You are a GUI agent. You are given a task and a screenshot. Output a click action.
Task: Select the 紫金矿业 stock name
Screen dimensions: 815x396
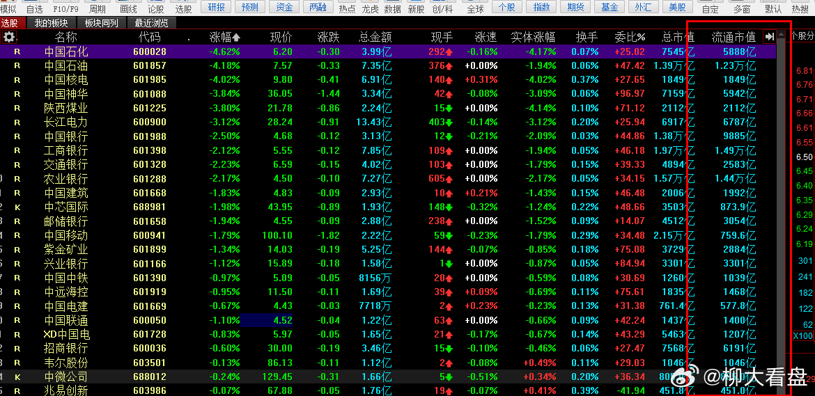pos(66,249)
